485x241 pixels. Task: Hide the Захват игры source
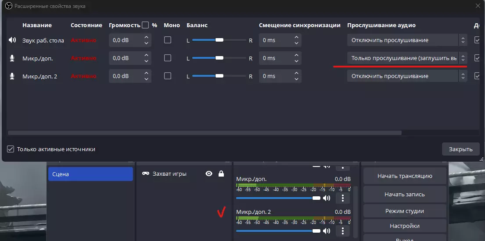pos(209,174)
